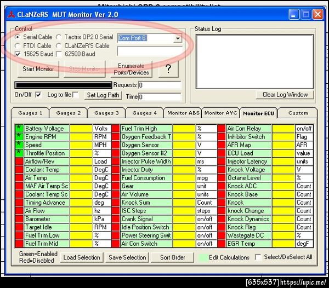Enable the red Coolant Temp indicator
The height and width of the screenshot is (288, 329).
point(19,170)
